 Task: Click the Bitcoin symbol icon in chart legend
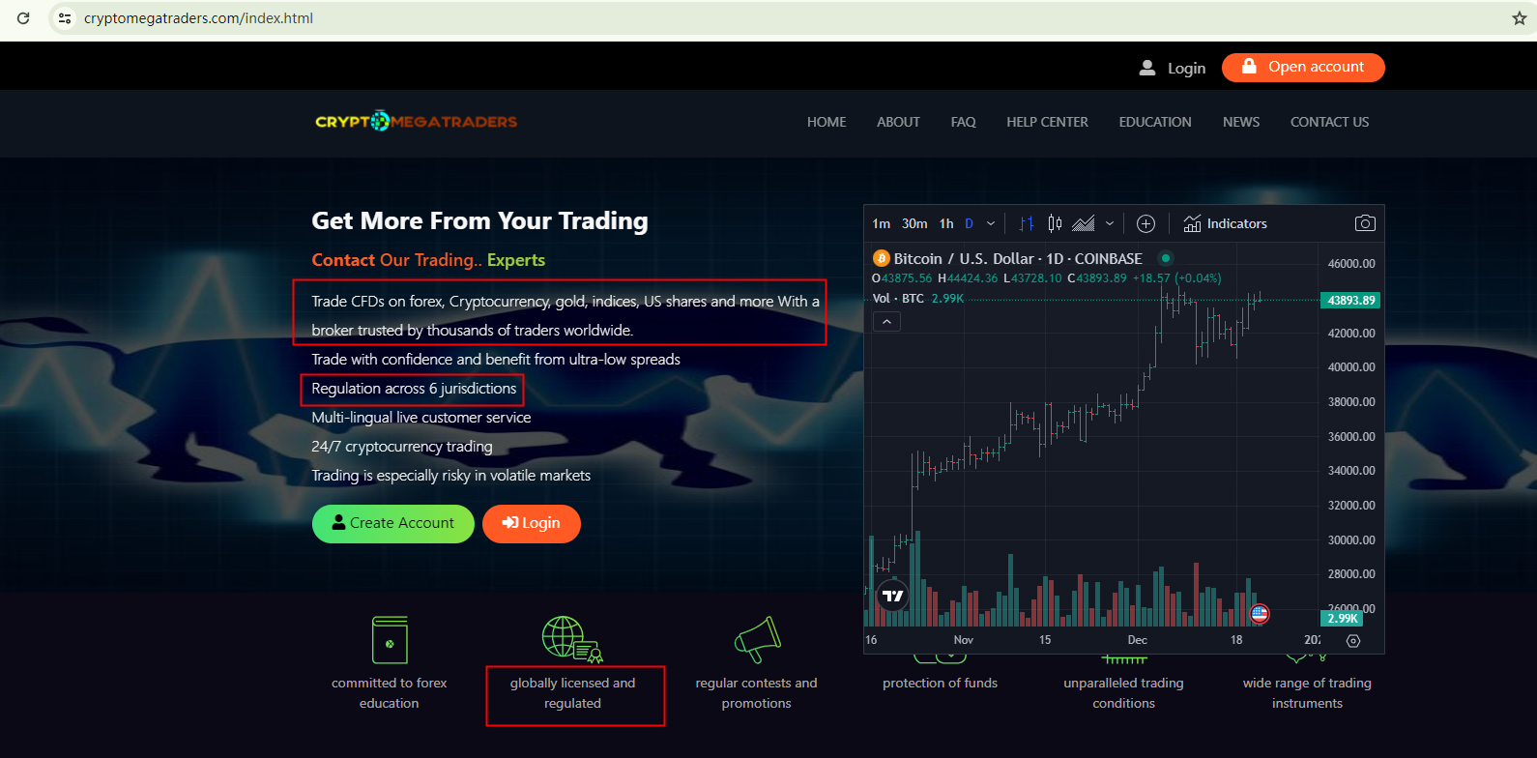[x=881, y=258]
